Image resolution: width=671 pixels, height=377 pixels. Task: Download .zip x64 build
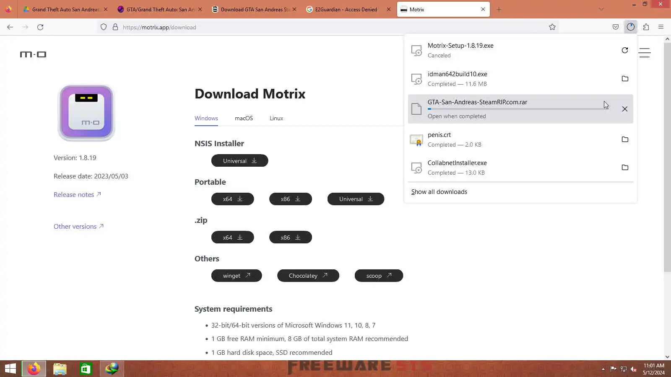coord(232,238)
